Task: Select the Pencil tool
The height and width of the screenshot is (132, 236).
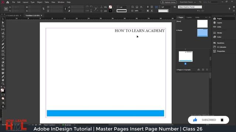Action: tap(3, 48)
